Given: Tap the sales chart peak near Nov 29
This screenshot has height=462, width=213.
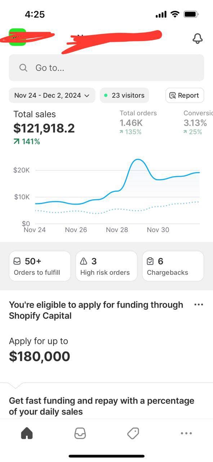Looking at the screenshot, I should pos(138,160).
